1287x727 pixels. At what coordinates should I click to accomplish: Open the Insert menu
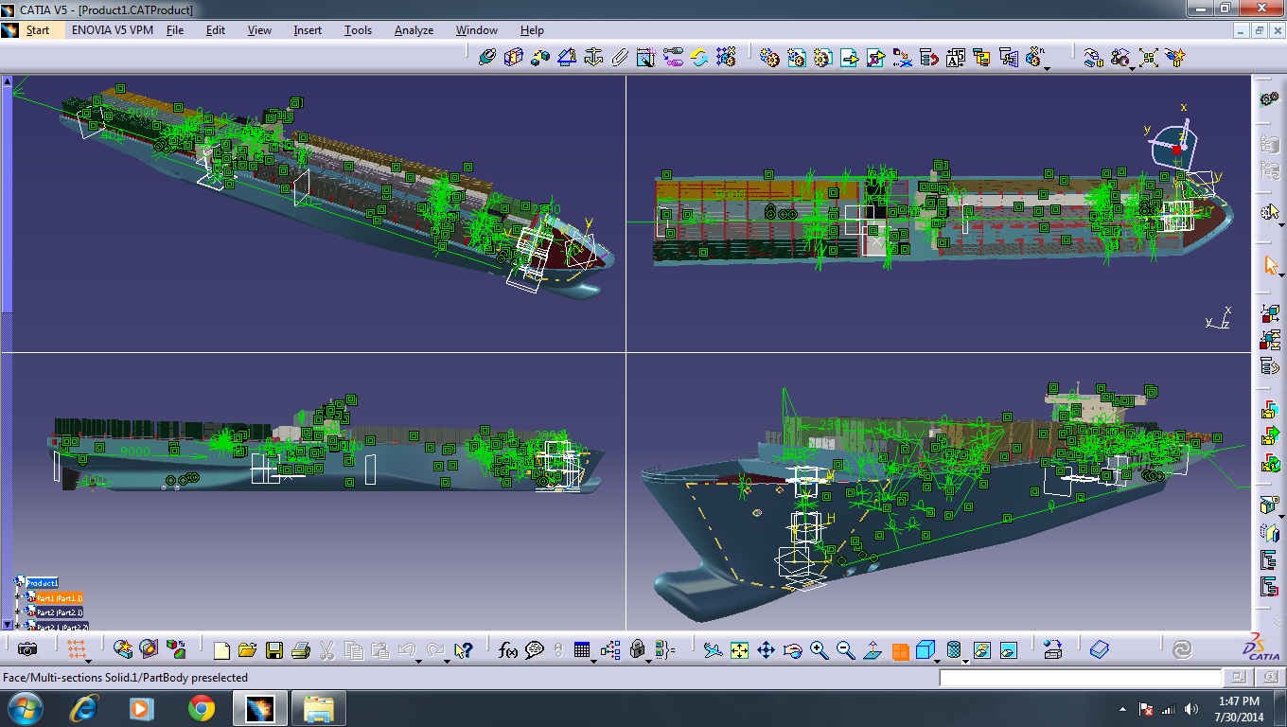(308, 30)
